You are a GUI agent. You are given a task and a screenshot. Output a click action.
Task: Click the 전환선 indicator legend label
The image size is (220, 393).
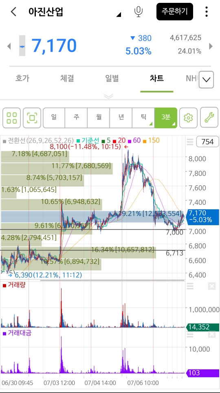pos(38,141)
